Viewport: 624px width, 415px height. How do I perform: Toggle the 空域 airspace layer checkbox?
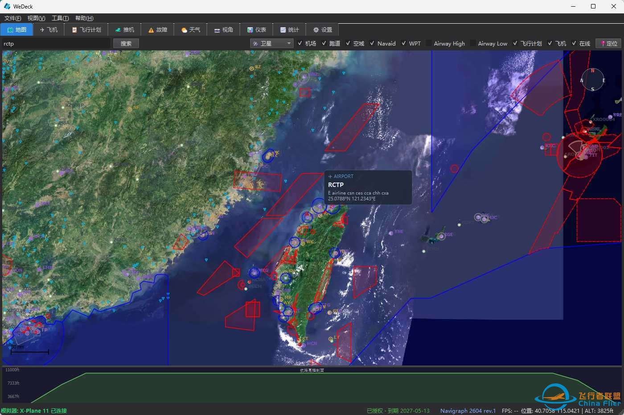click(x=348, y=43)
